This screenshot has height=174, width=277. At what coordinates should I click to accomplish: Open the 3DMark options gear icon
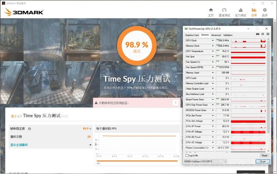pos(265,10)
